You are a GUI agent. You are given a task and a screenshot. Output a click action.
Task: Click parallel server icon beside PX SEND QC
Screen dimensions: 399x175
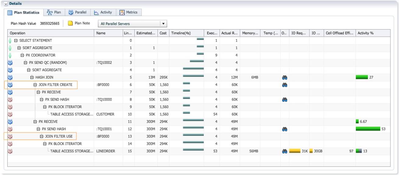(x=10, y=63)
